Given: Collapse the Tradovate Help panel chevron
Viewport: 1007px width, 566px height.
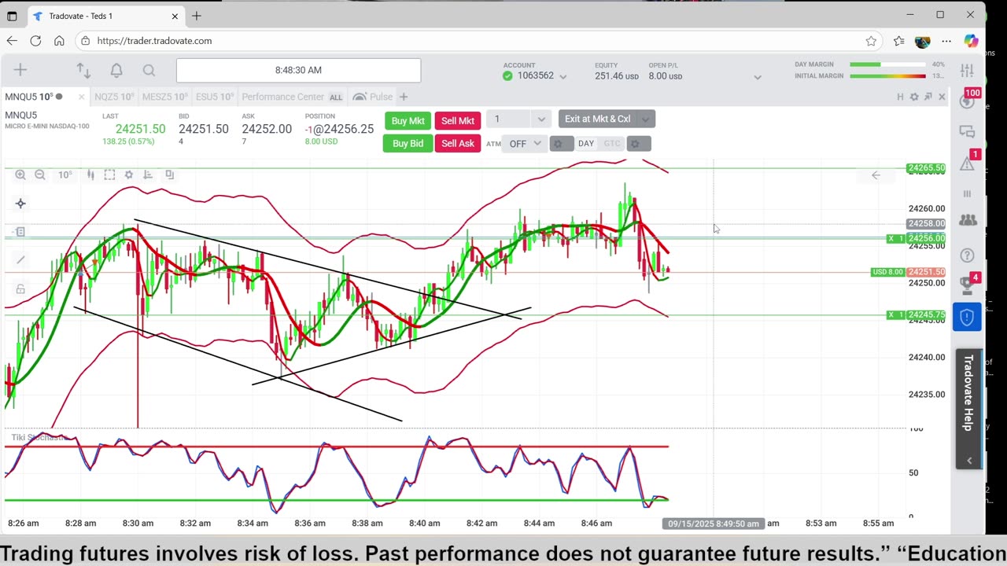Looking at the screenshot, I should [968, 460].
